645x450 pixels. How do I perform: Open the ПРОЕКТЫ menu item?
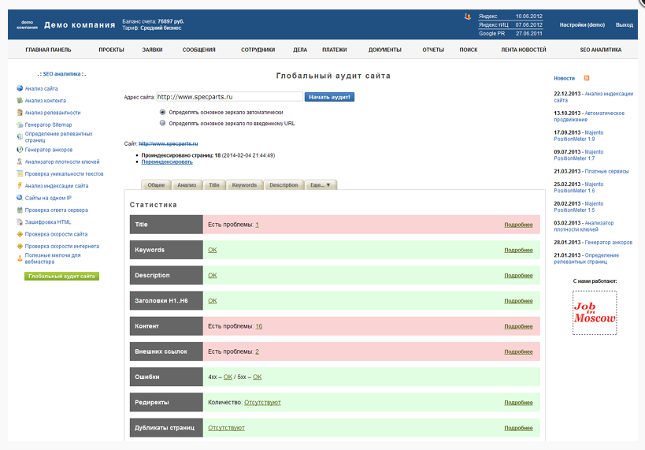point(111,50)
